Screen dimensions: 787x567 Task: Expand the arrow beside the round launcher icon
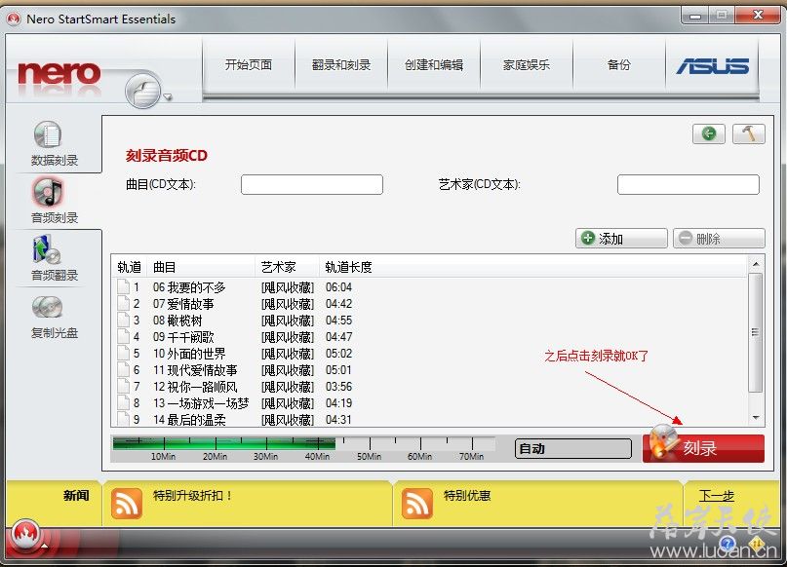[x=168, y=97]
